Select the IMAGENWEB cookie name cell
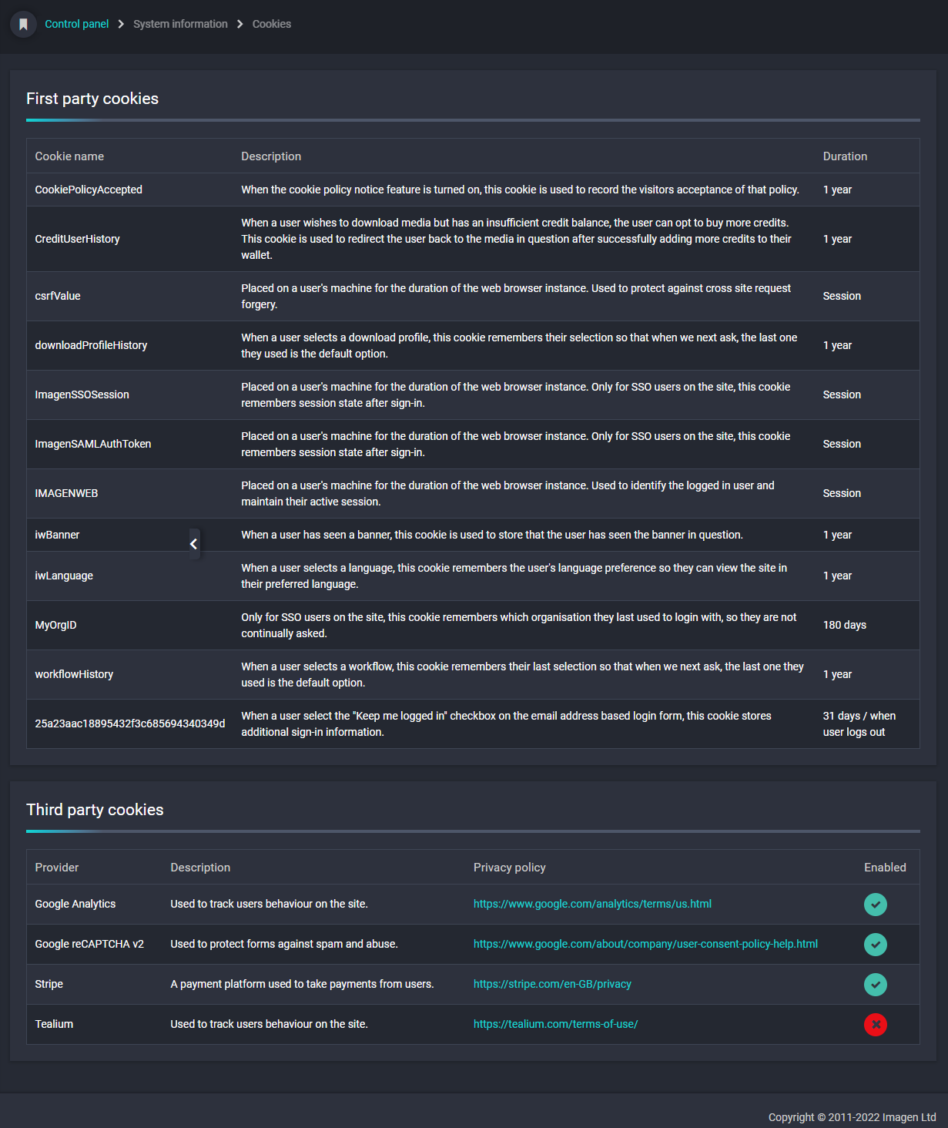This screenshot has height=1128, width=948. (66, 493)
